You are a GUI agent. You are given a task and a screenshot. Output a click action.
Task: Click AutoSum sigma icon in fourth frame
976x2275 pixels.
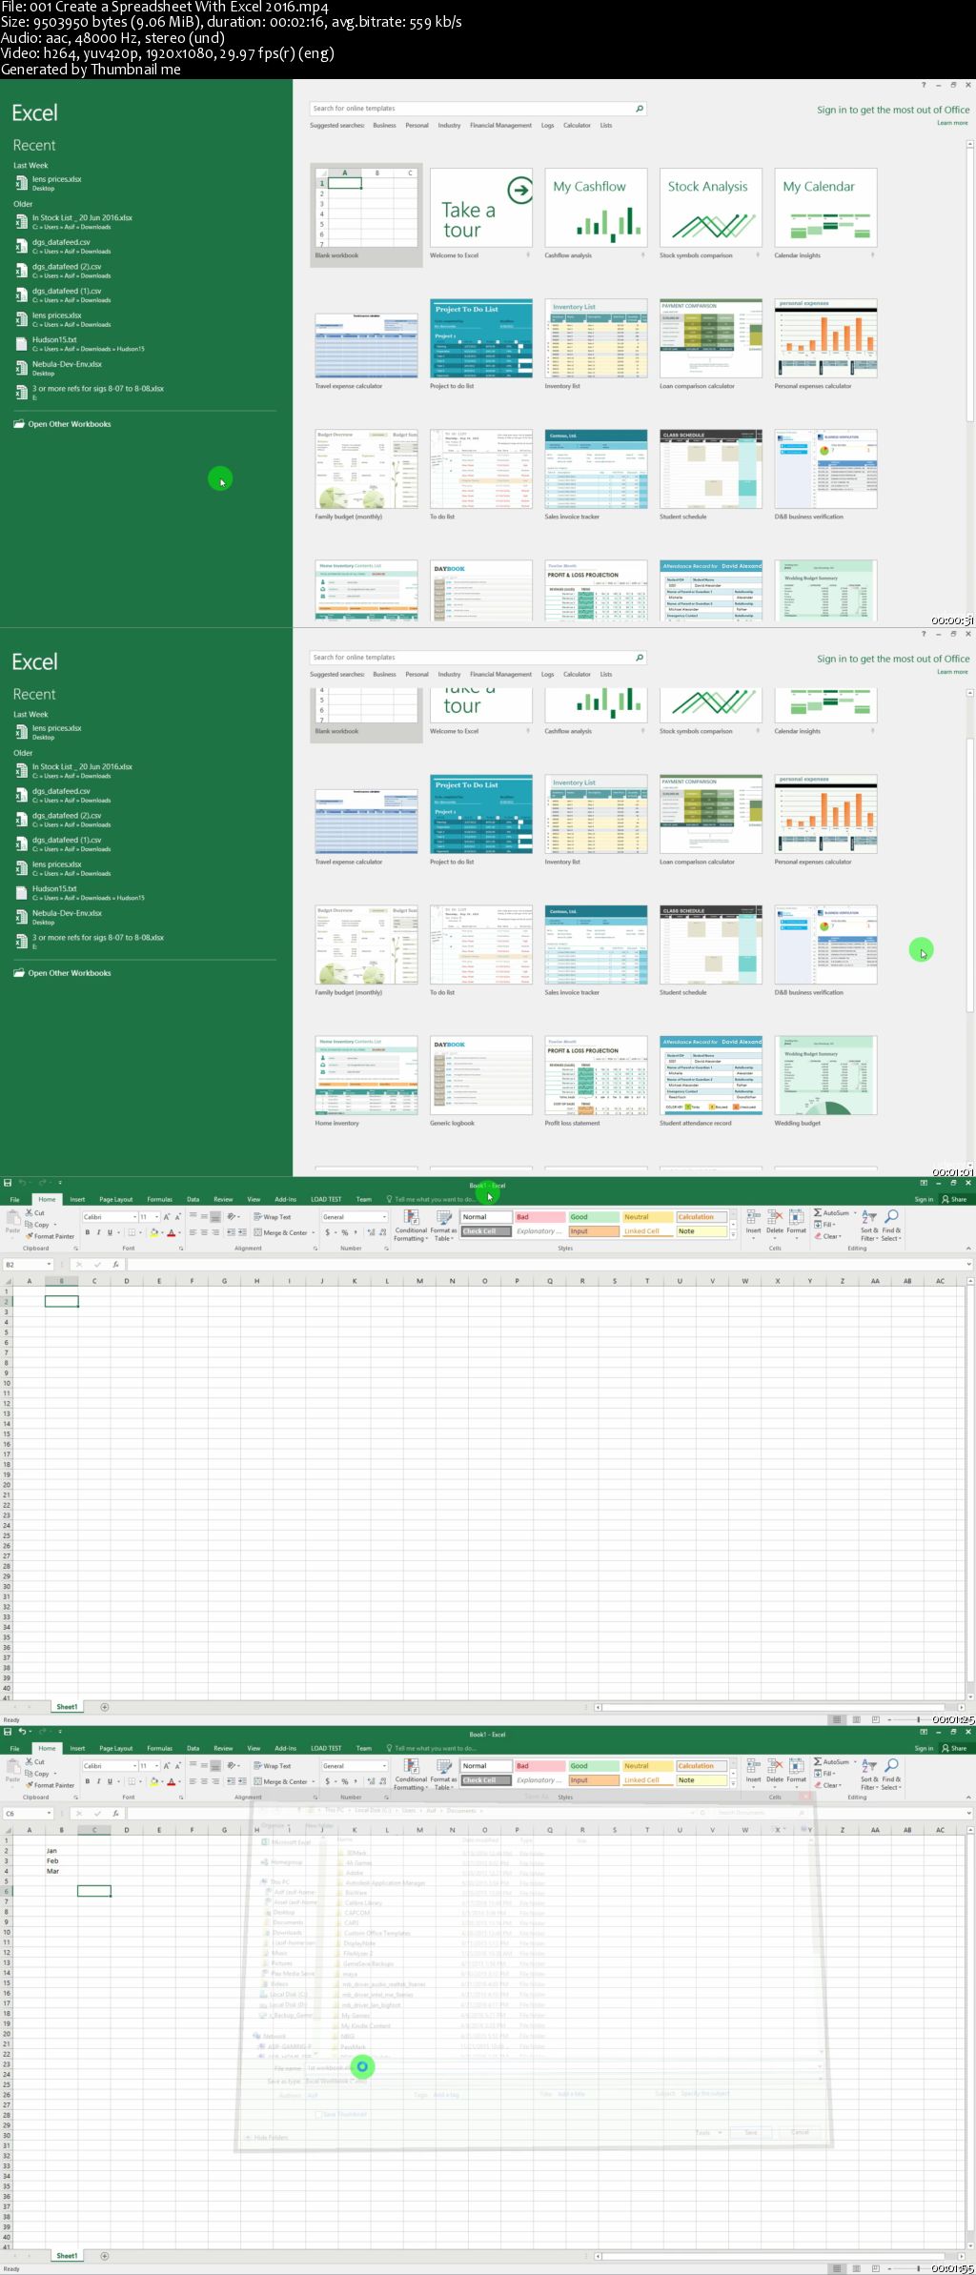pos(818,1762)
